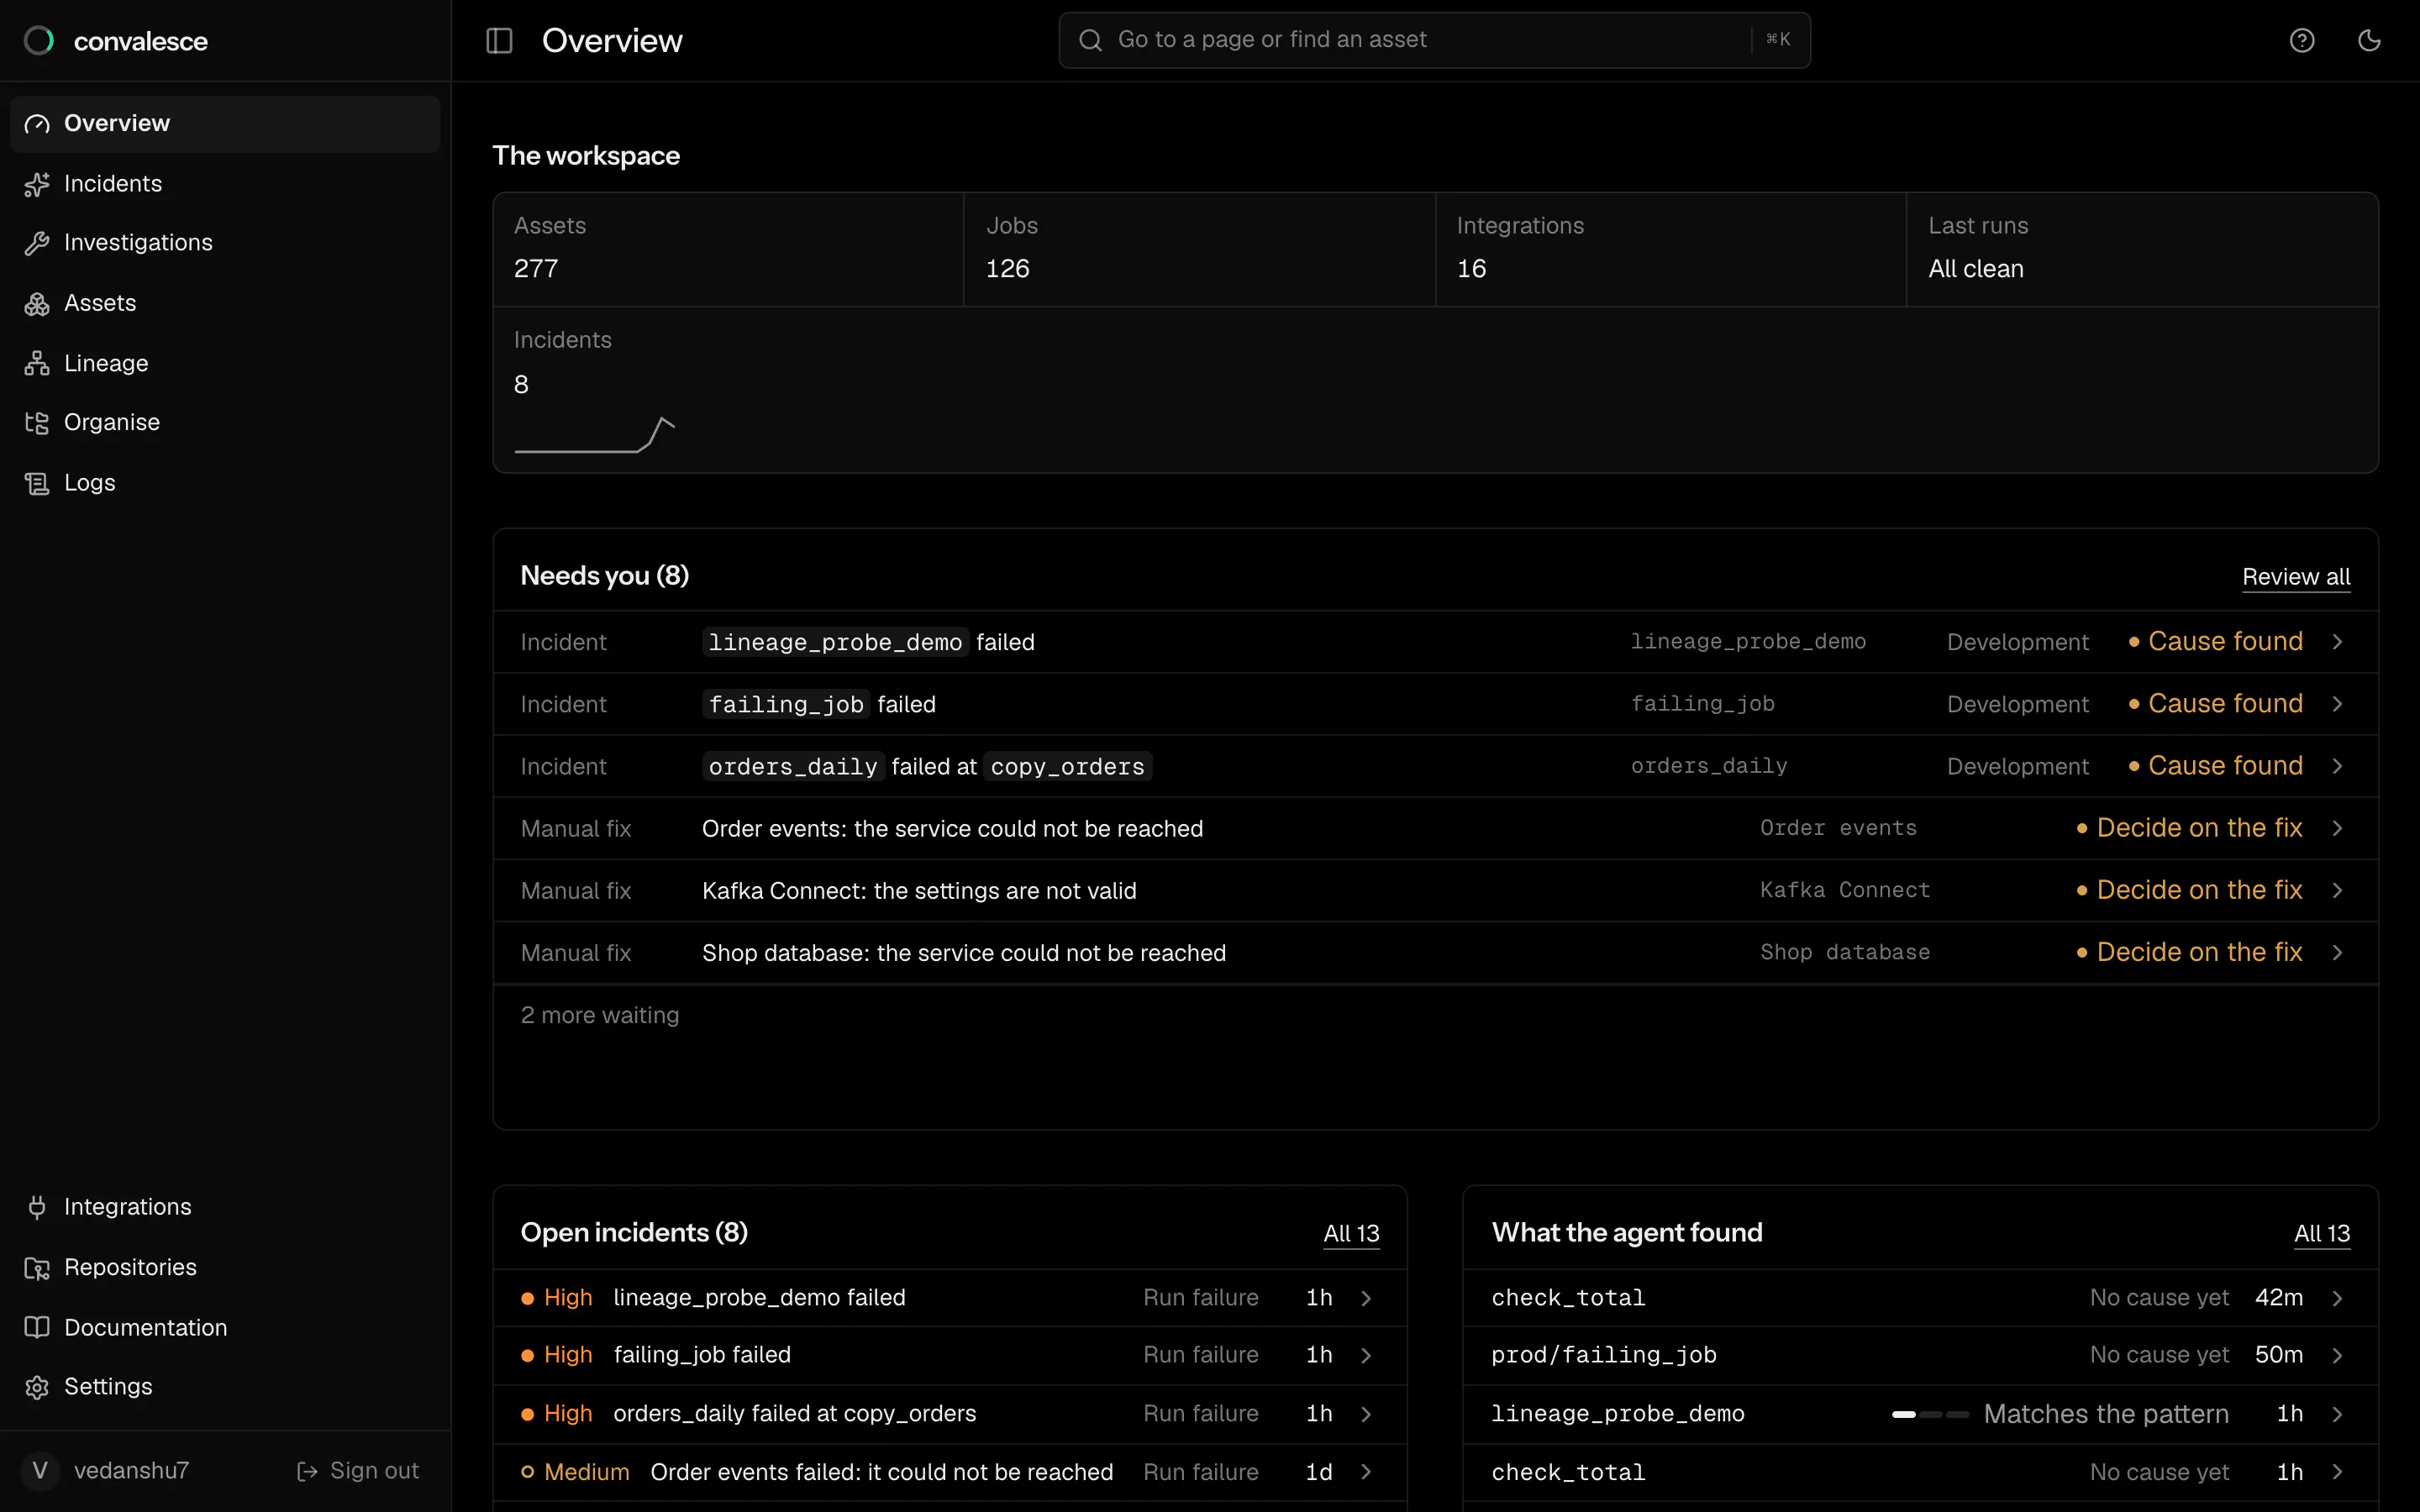Click the Incidents sparkline chart
2420x1512 pixels.
pos(594,435)
